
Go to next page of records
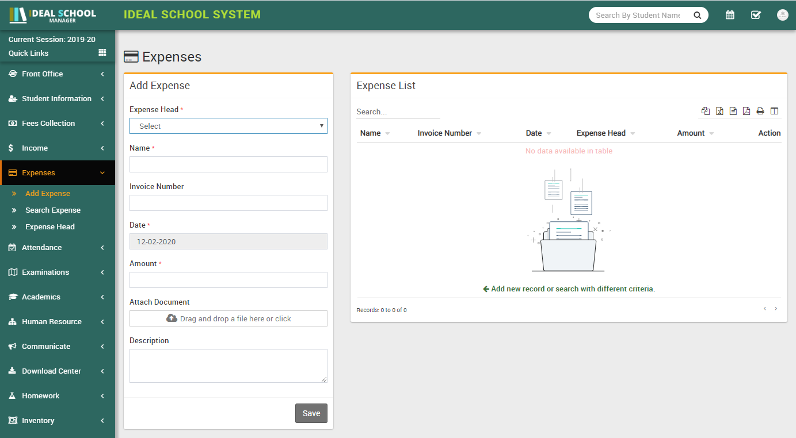pos(776,309)
